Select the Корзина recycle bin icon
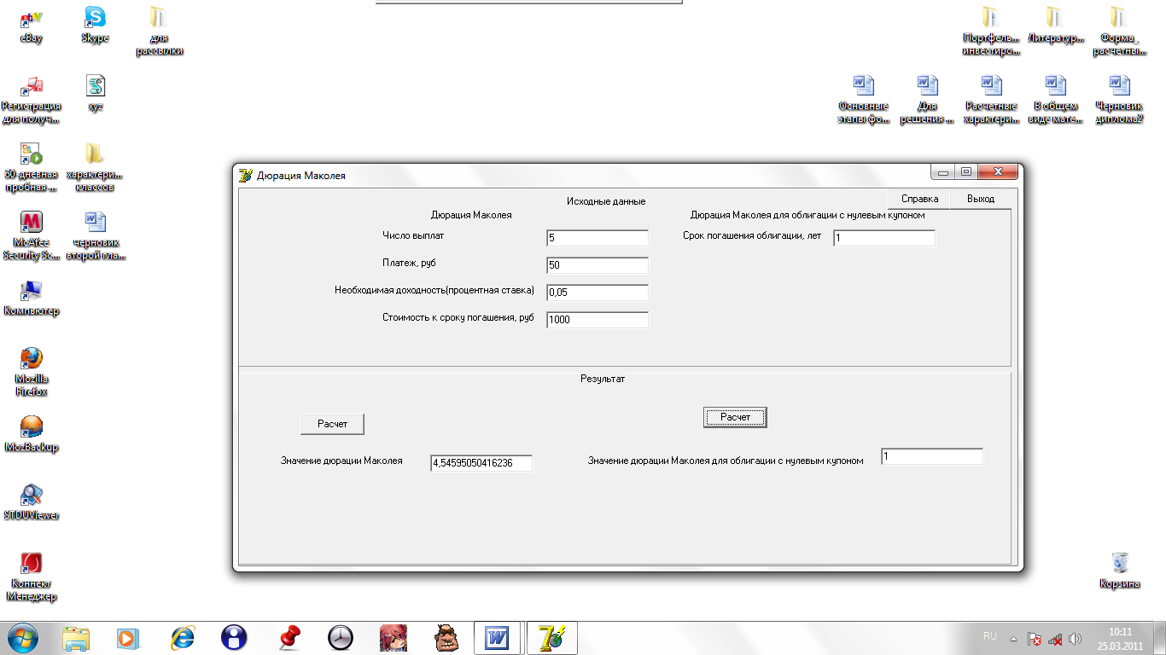This screenshot has height=655, width=1166. pyautogui.click(x=1120, y=569)
